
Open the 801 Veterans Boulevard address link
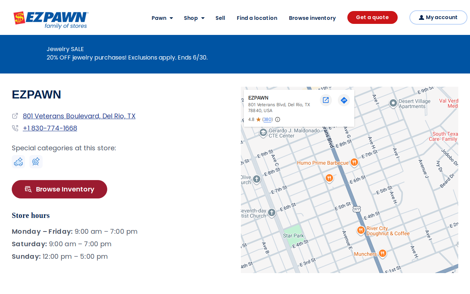coord(79,116)
